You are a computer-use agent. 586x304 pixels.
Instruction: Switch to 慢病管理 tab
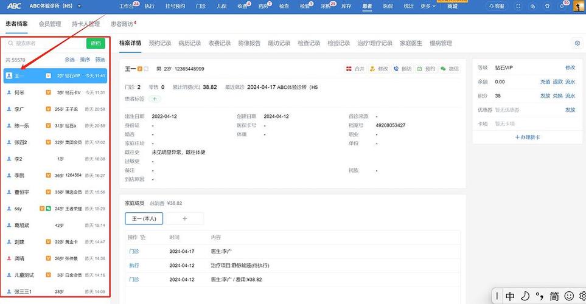coord(441,43)
